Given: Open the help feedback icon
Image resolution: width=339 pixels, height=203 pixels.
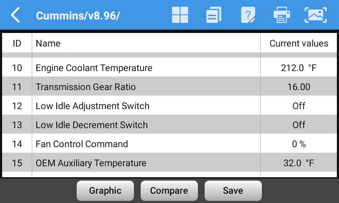Looking at the screenshot, I should [x=248, y=15].
